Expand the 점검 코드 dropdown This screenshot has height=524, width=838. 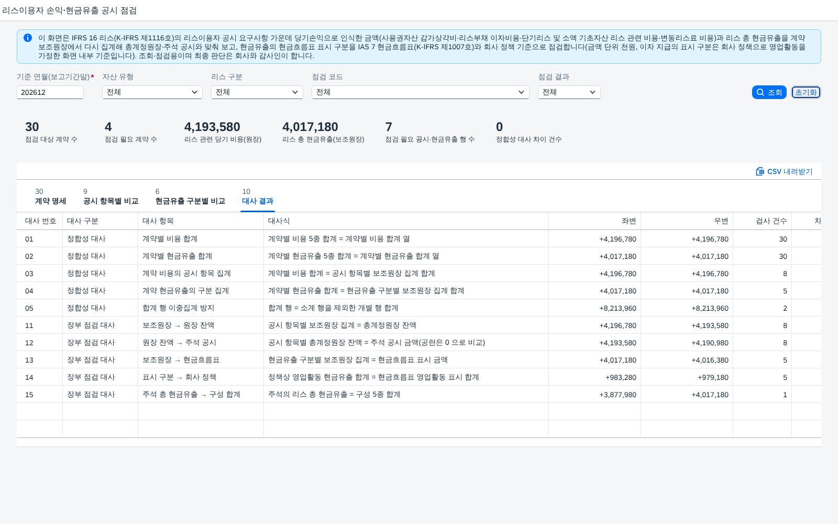421,92
